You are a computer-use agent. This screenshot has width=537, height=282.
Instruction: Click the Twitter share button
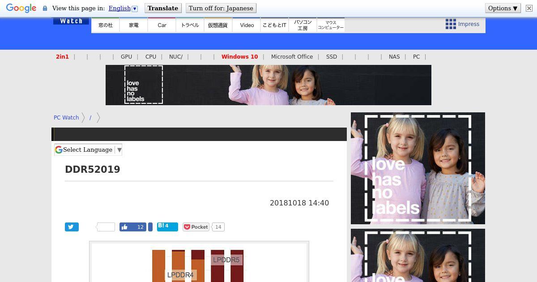point(72,227)
